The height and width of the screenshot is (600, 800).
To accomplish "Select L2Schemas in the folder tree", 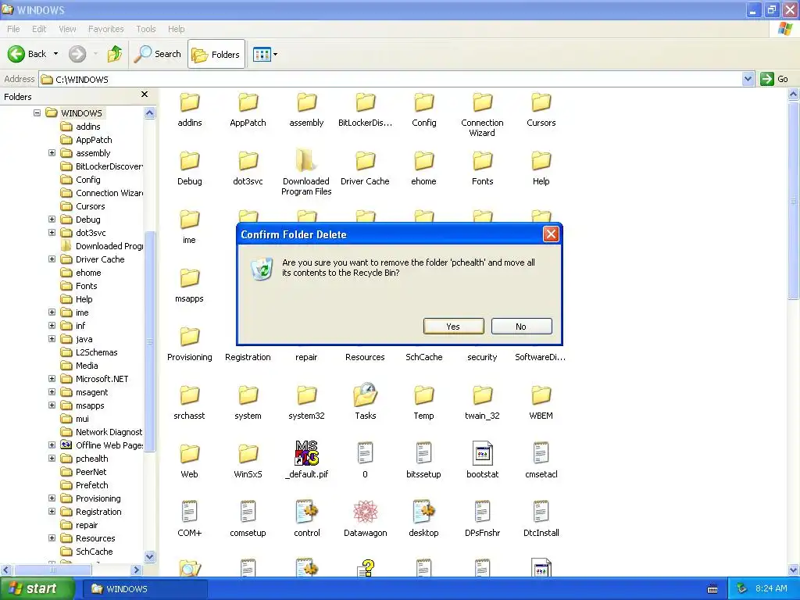I will tap(89, 352).
